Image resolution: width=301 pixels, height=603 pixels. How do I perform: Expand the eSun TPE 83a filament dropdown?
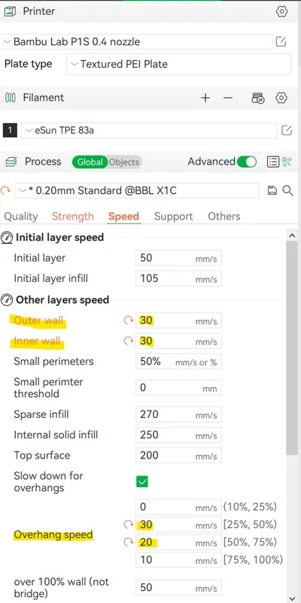tap(148, 130)
